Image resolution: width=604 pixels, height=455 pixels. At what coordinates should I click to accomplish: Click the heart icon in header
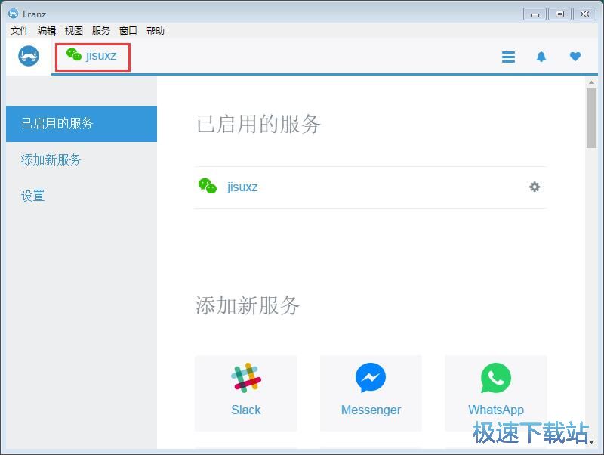click(575, 56)
